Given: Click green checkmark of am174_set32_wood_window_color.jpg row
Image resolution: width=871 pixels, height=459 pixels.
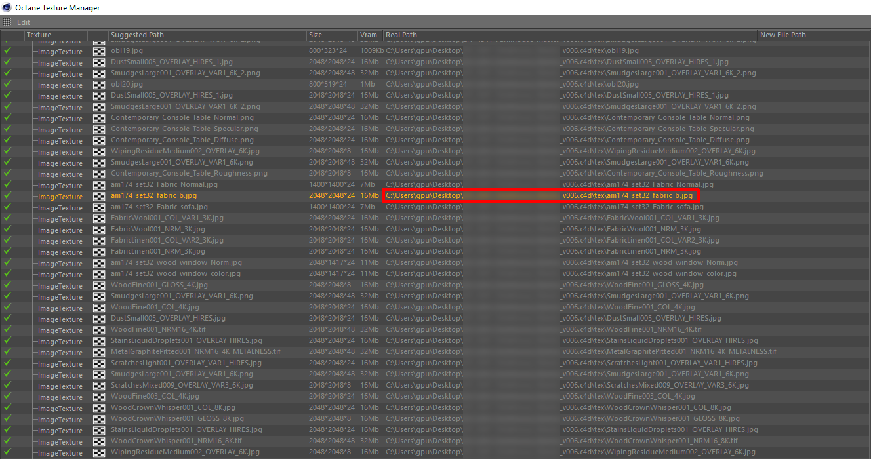Looking at the screenshot, I should coord(8,273).
